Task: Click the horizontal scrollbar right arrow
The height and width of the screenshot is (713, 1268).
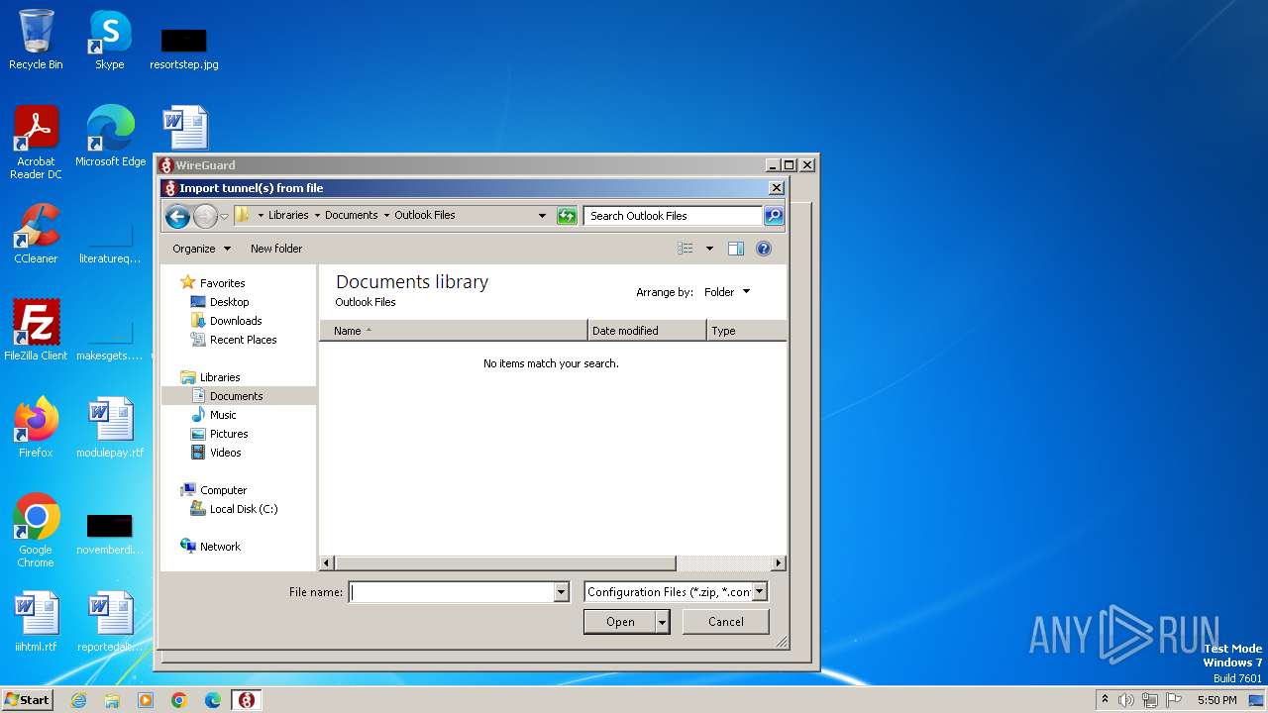Action: coord(778,563)
